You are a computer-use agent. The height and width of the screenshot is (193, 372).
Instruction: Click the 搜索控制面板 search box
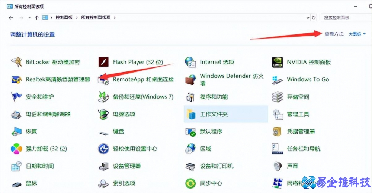tap(344, 17)
